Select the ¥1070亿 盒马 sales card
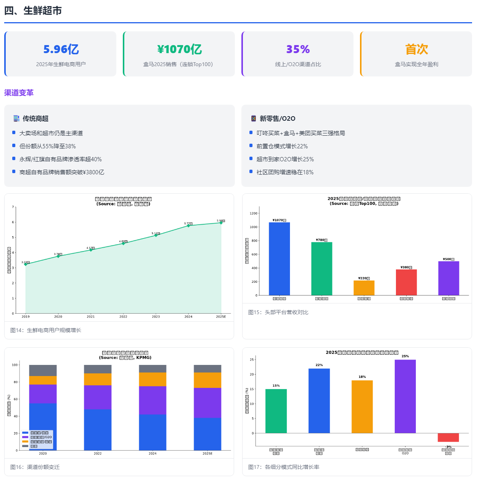Screen dimensions: 482x488 (x=179, y=54)
